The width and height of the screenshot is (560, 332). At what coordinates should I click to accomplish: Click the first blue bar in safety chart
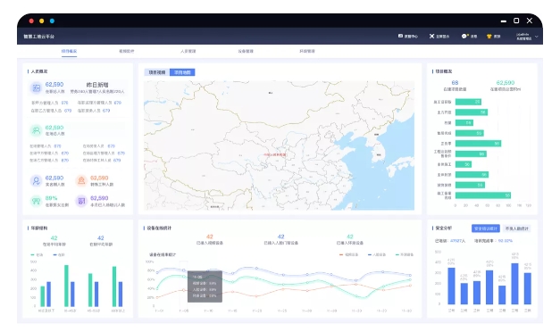click(451, 286)
